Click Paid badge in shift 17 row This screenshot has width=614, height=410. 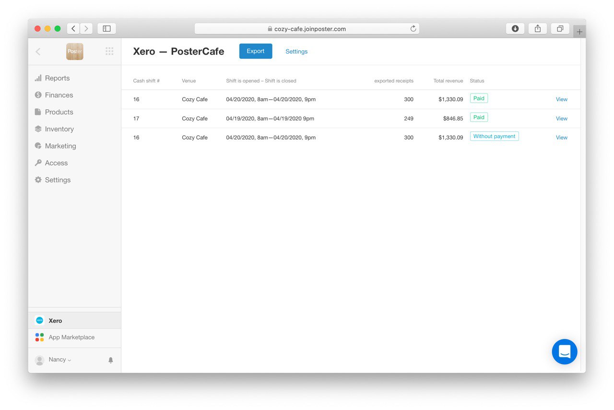(x=479, y=117)
